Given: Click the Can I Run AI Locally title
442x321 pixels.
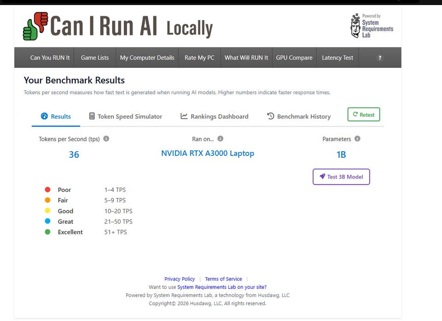Looking at the screenshot, I should click(131, 26).
